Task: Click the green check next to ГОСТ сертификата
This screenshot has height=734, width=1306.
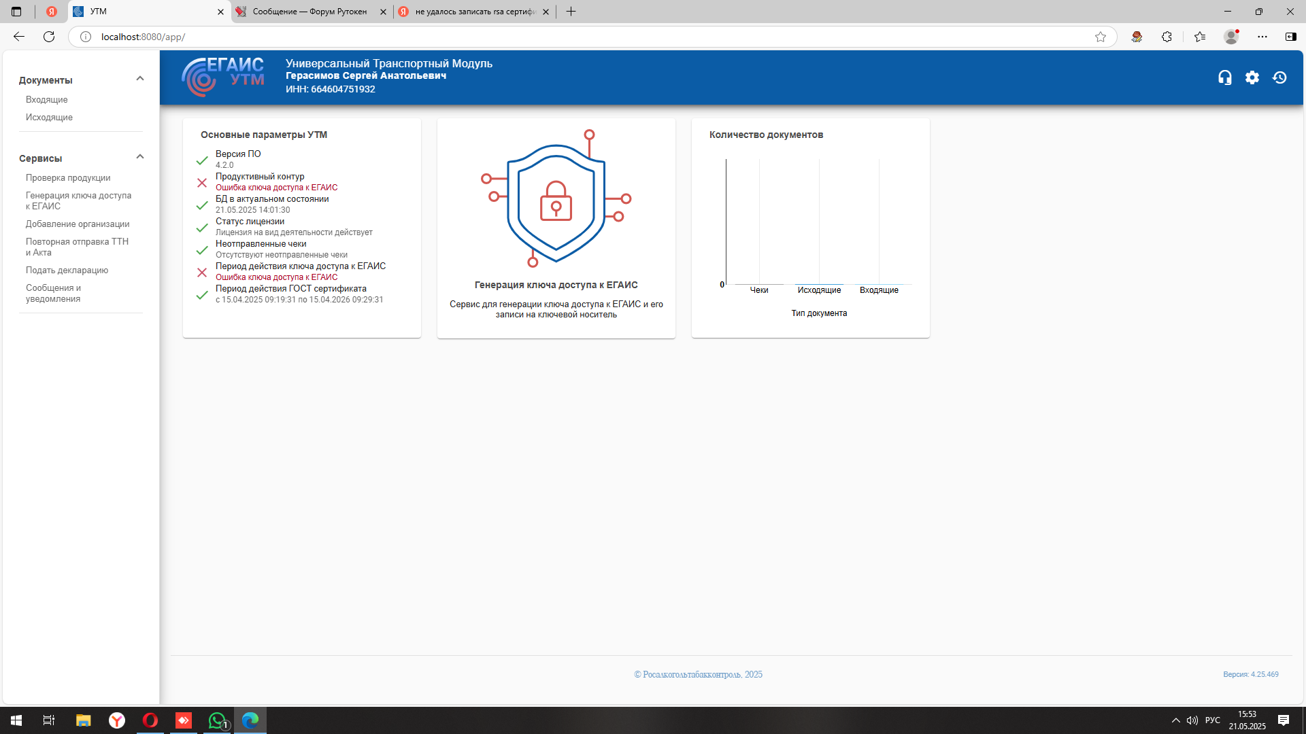Action: [202, 295]
